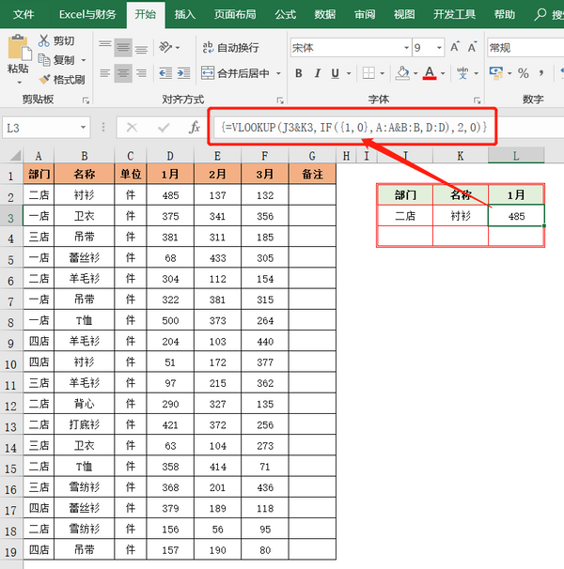Align text right
This screenshot has width=564, height=569.
click(141, 73)
